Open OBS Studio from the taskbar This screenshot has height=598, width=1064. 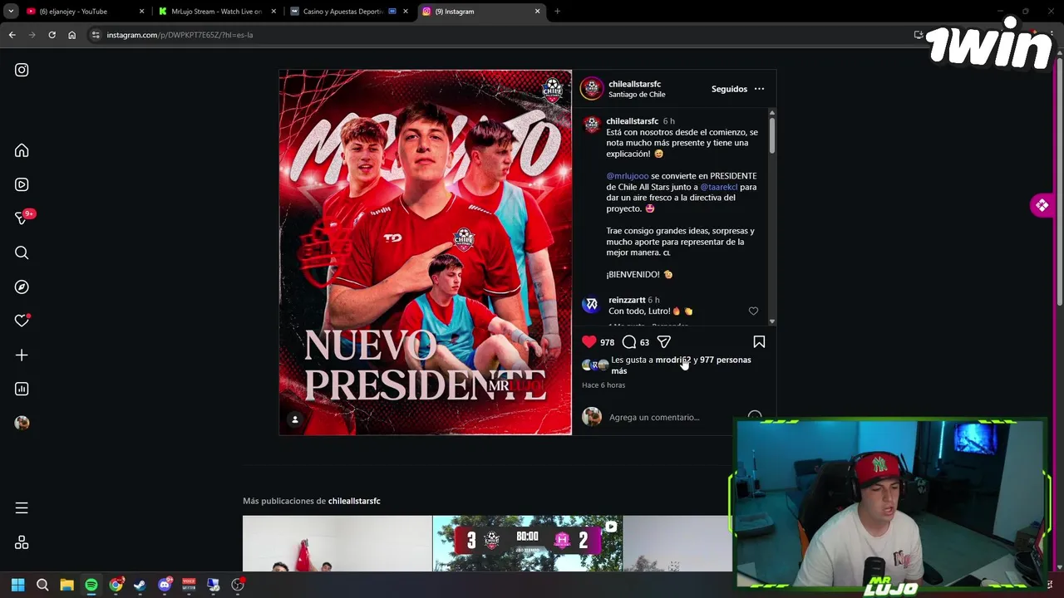pyautogui.click(x=238, y=585)
